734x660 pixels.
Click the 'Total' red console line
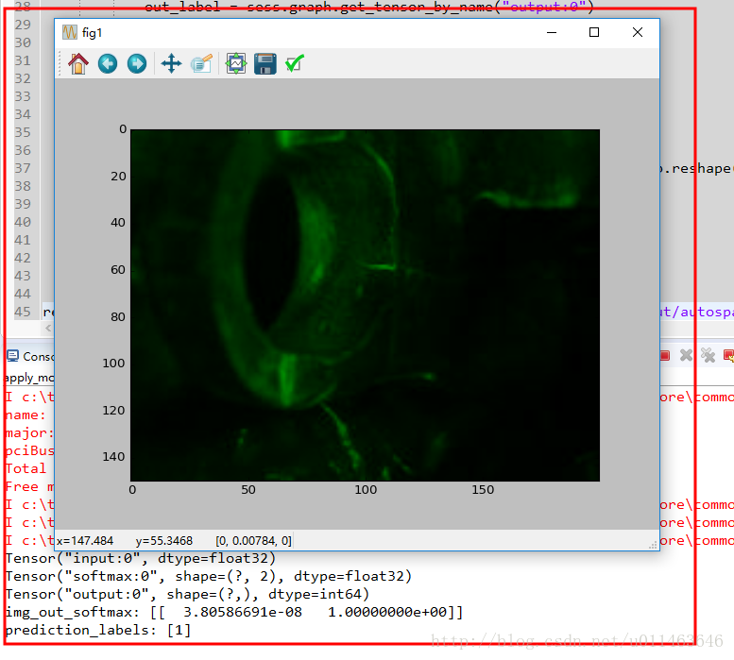click(26, 468)
